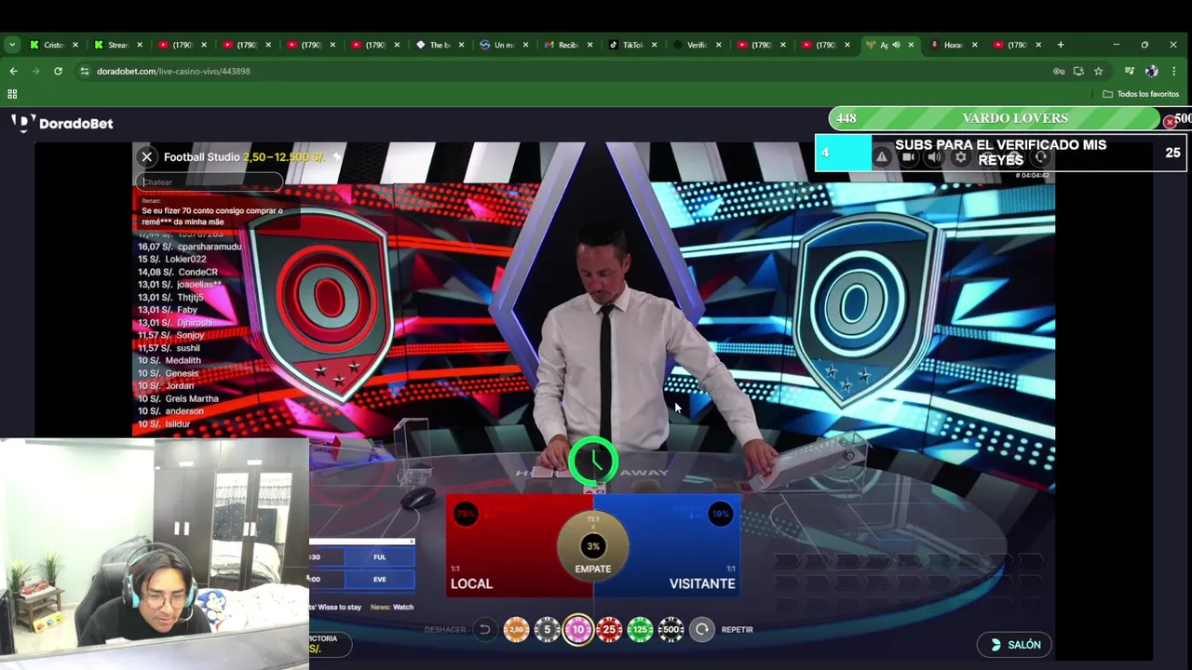
Task: Click the repeat bet circular arrow icon
Action: coord(702,630)
